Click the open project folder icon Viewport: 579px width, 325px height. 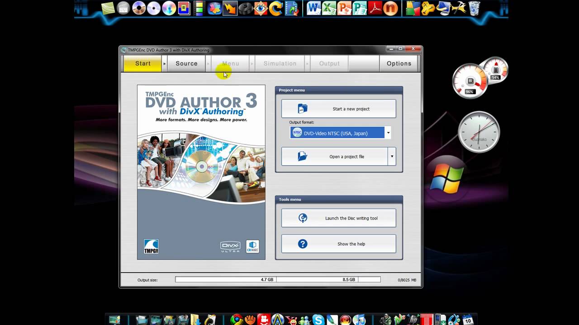coord(303,157)
